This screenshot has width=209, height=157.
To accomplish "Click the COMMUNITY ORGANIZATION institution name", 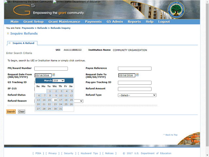I will (130, 50).
